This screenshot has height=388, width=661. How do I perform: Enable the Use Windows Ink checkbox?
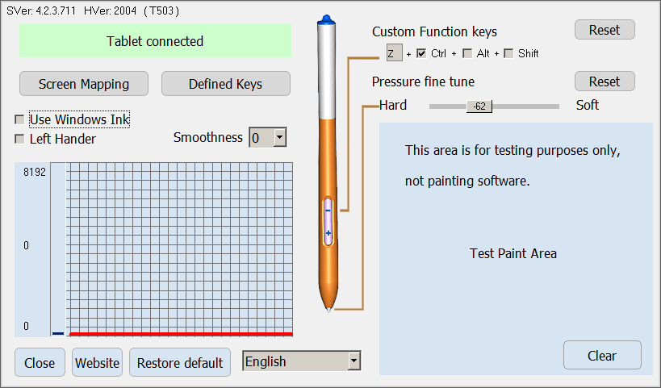[x=19, y=119]
